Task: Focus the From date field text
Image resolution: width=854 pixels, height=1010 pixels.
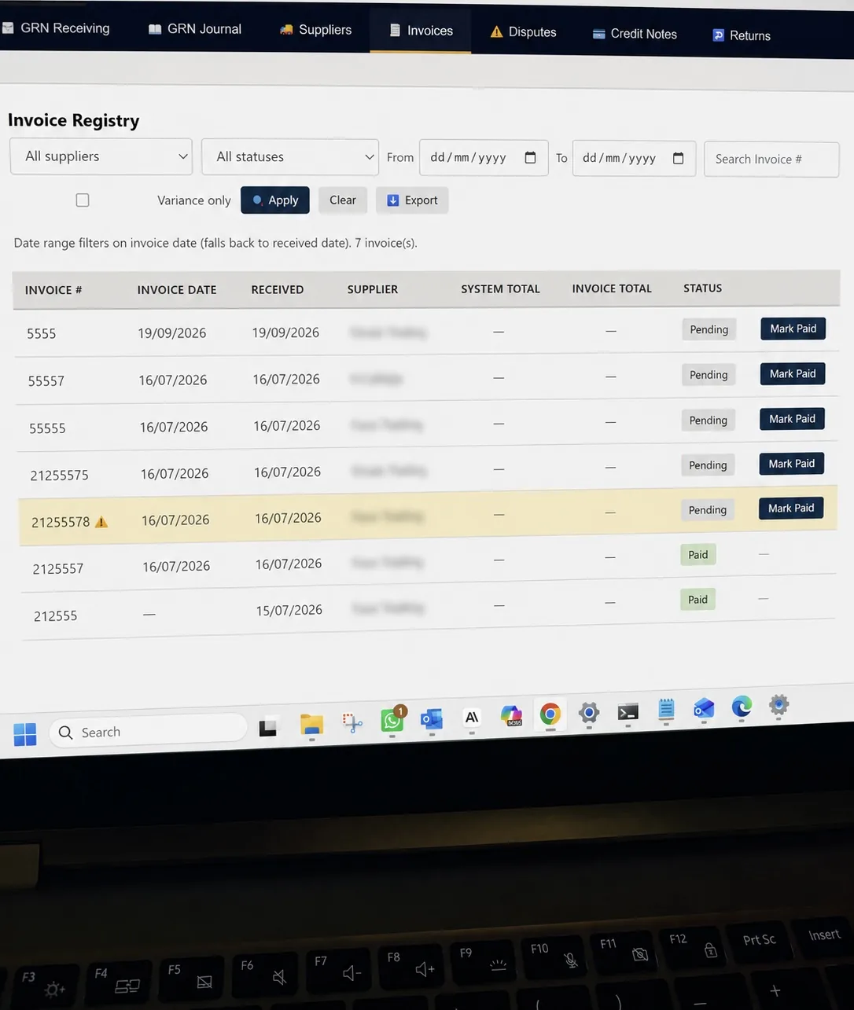Action: coord(468,157)
